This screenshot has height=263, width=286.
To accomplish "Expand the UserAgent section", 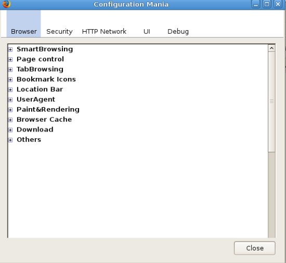I will coord(10,100).
